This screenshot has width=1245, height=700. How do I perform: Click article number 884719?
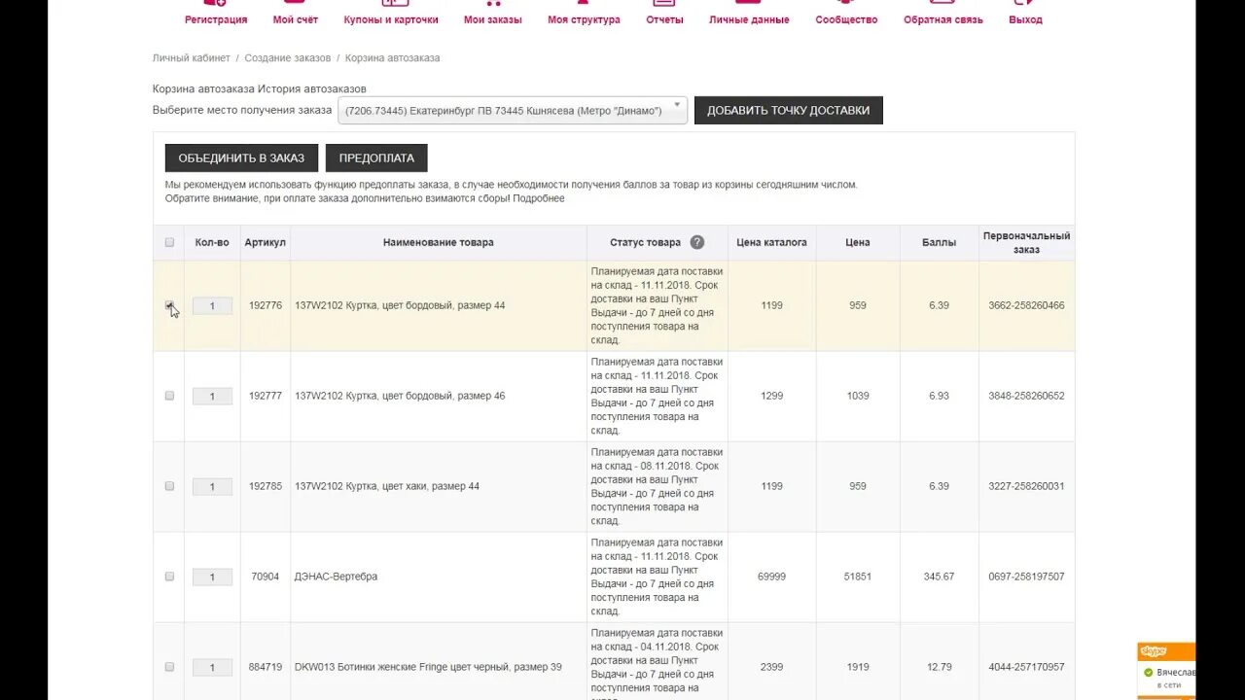click(x=266, y=667)
